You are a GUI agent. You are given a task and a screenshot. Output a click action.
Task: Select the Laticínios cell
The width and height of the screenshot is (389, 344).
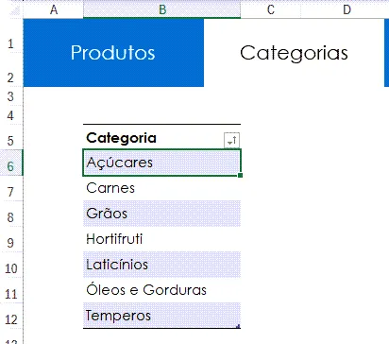pos(161,265)
